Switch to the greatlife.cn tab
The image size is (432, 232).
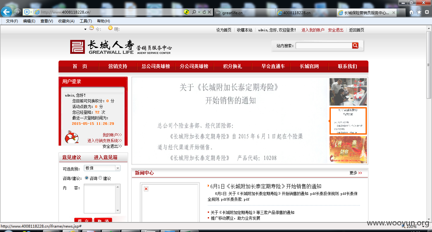[x=244, y=13]
